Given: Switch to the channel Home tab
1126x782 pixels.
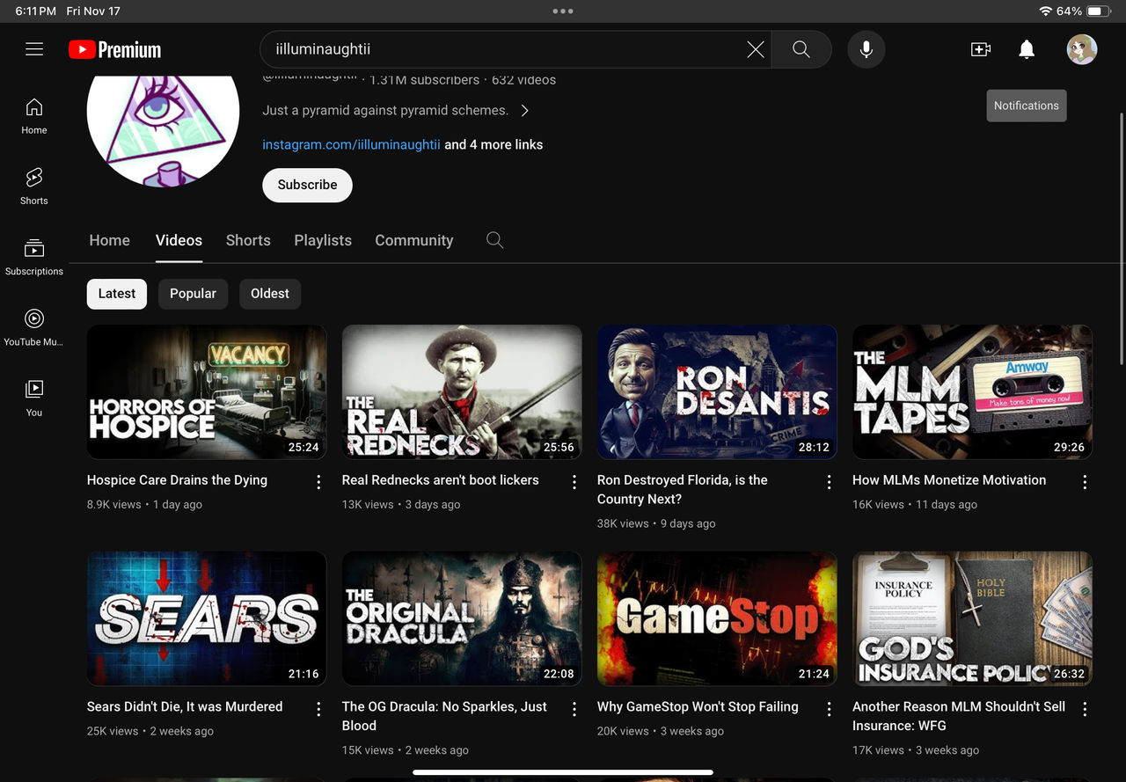Looking at the screenshot, I should [109, 240].
